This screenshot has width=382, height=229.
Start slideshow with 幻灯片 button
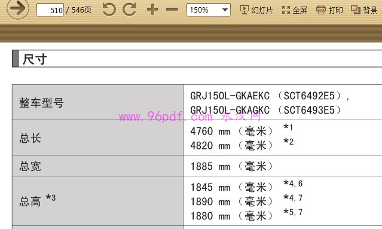coord(256,10)
